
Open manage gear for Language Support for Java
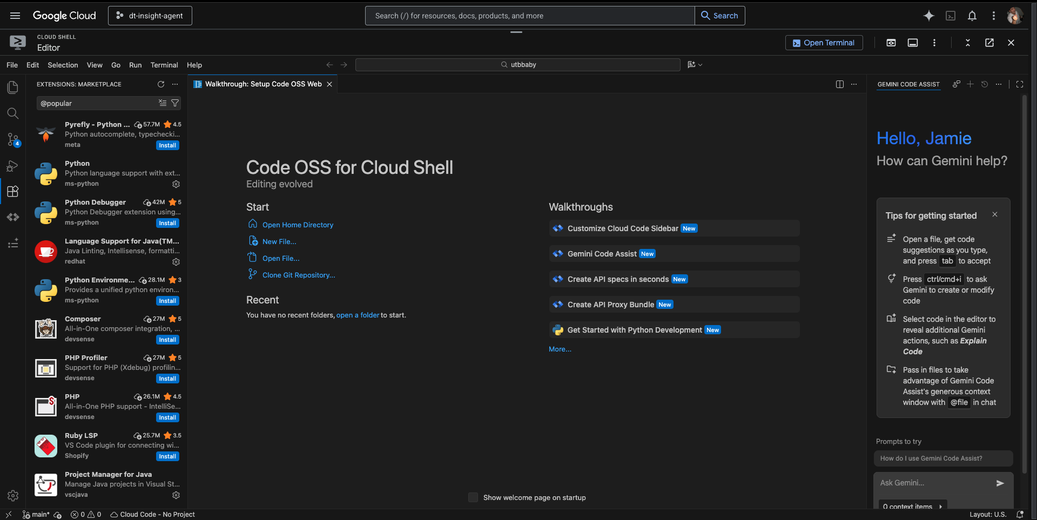176,262
